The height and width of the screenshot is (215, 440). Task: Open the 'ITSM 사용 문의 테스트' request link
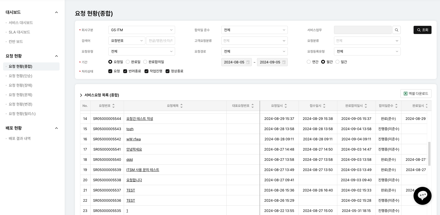click(143, 170)
